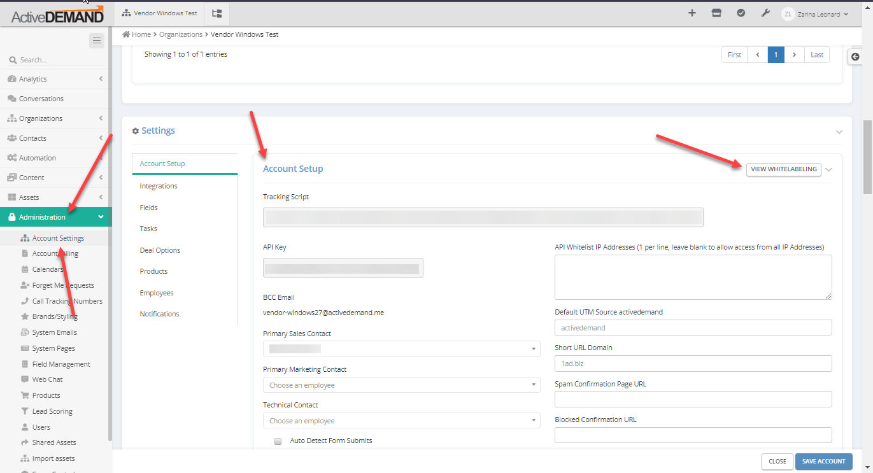Collapse the Settings section chevron
The width and height of the screenshot is (873, 473).
[x=839, y=132]
